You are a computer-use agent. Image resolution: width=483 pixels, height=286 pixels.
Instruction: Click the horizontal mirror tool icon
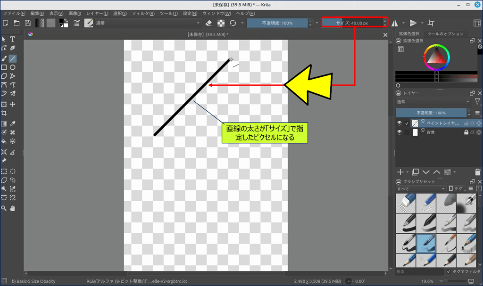point(395,23)
